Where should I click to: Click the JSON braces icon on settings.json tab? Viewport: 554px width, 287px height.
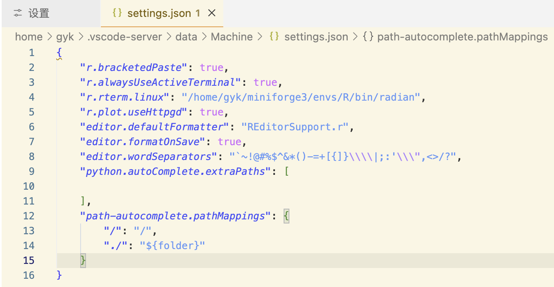117,13
